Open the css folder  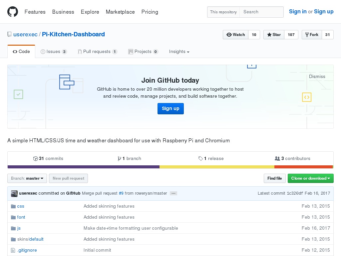21,206
